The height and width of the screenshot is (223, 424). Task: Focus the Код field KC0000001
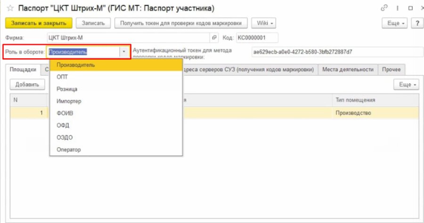point(257,38)
